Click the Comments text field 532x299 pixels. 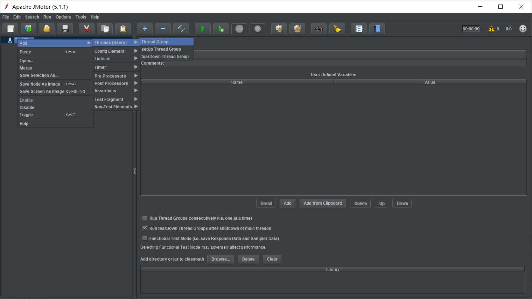345,63
